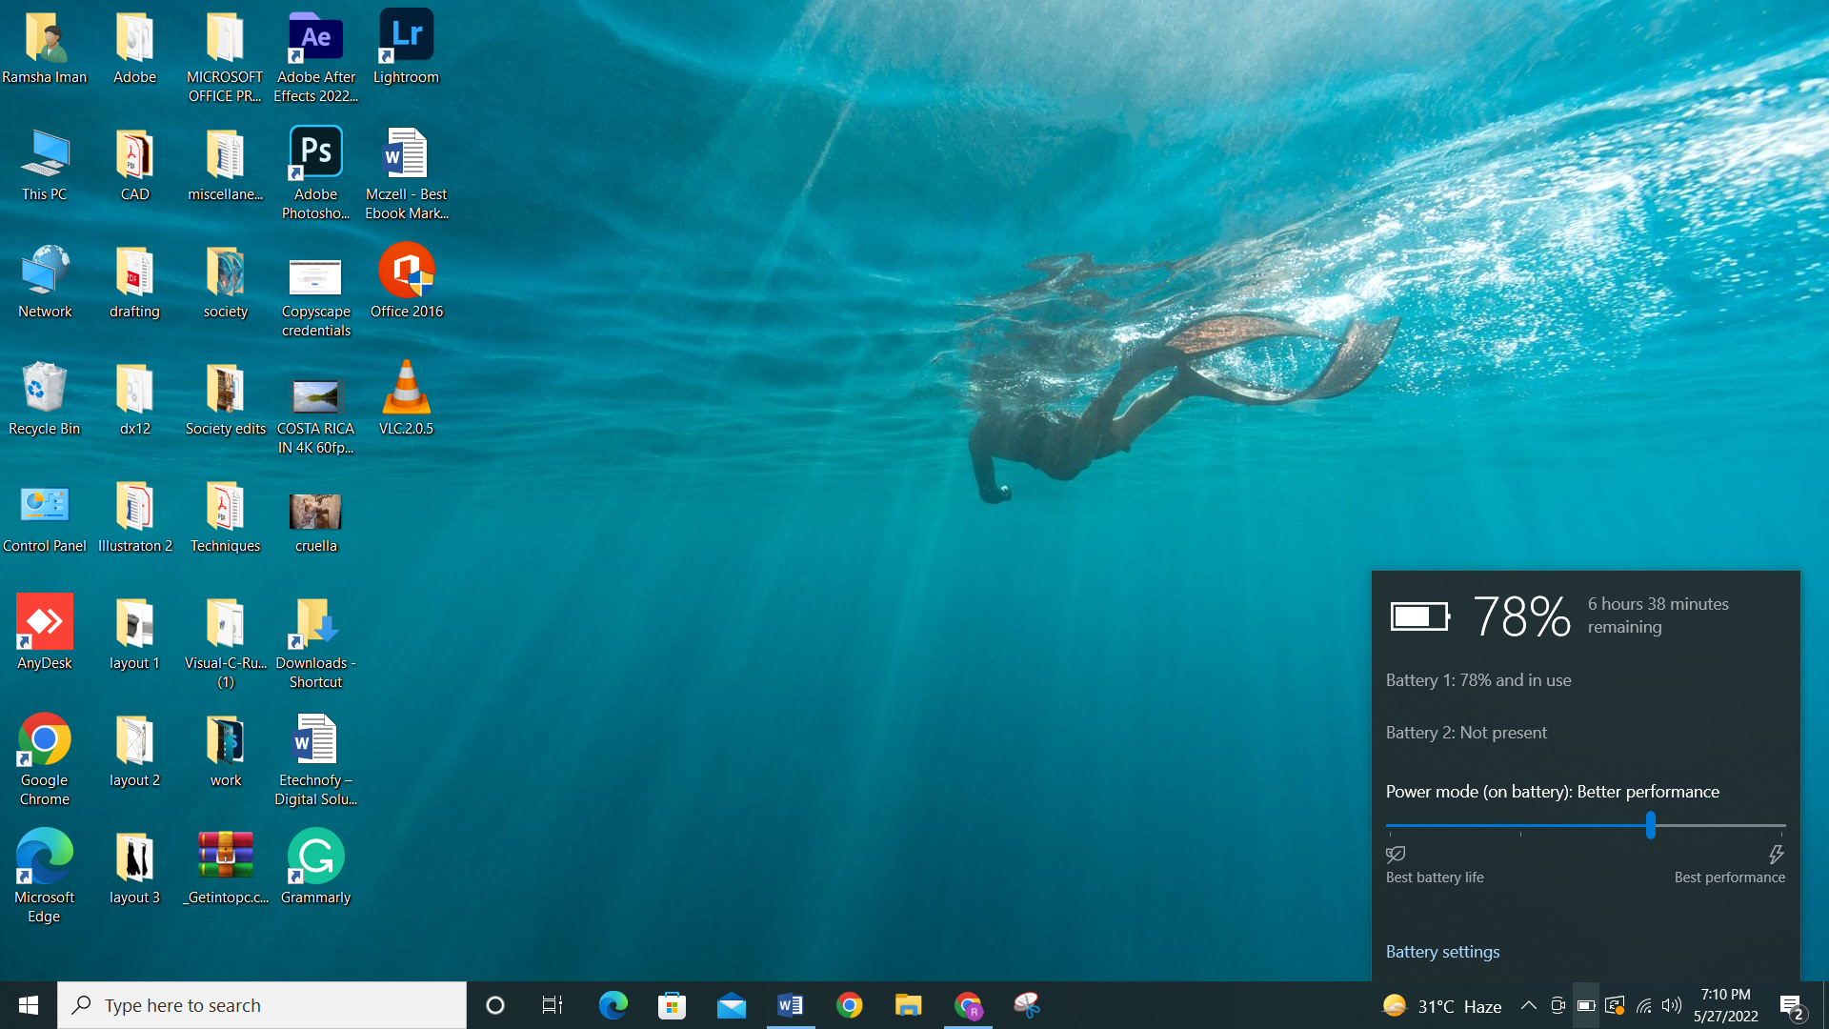Screen dimensions: 1829x1029
Task: Open the Action Center notifications icon
Action: point(1792,1006)
